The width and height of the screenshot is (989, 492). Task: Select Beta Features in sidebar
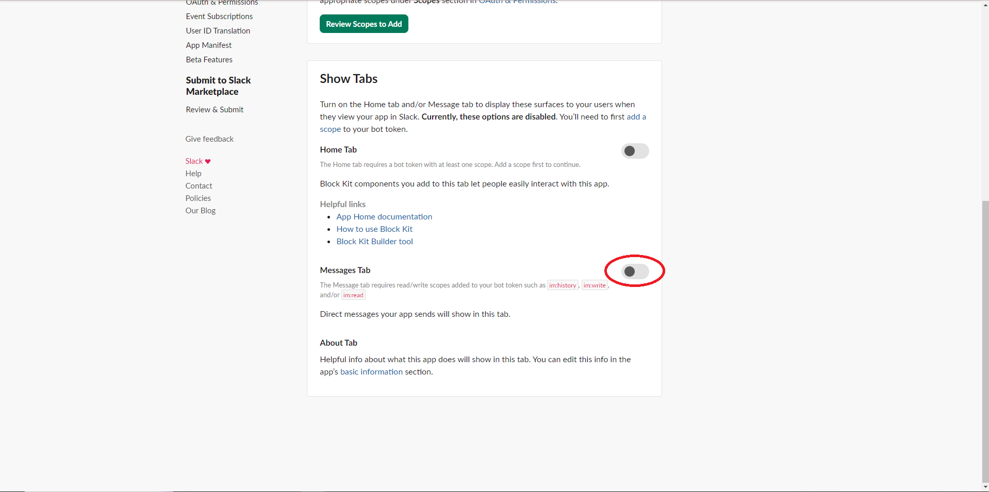click(209, 60)
